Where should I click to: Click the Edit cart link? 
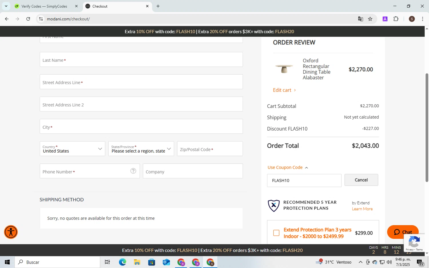click(284, 90)
